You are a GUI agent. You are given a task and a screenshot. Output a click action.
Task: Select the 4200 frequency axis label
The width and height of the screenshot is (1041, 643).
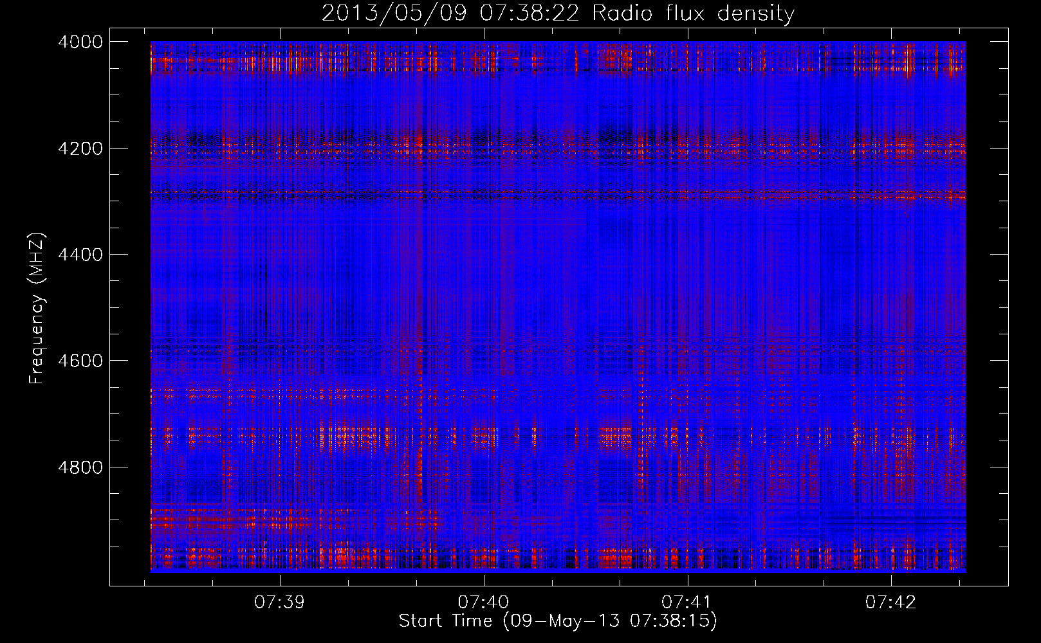(x=80, y=149)
